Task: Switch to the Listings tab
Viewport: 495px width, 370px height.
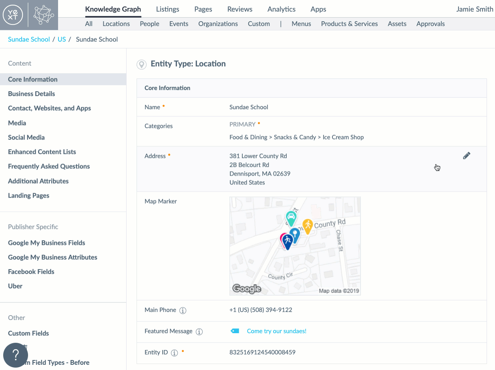Action: coord(168,9)
